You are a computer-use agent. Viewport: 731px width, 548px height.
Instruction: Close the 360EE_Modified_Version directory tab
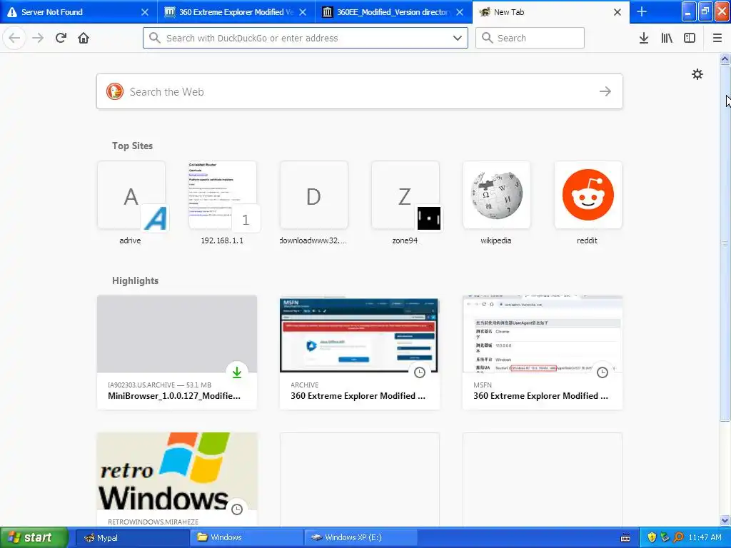460,12
